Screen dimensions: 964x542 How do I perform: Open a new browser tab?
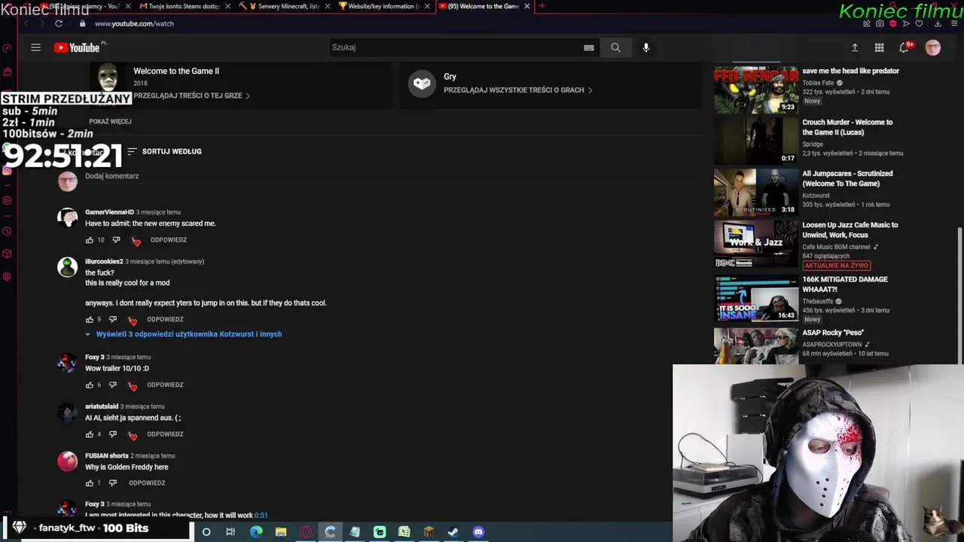(541, 6)
